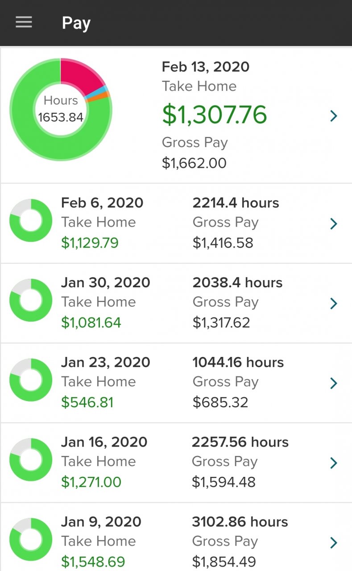Select the 1044.16 hours pay entry
The width and height of the screenshot is (352, 571).
point(238,362)
